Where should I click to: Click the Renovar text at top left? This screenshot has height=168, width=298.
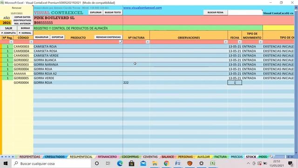coord(17,8)
